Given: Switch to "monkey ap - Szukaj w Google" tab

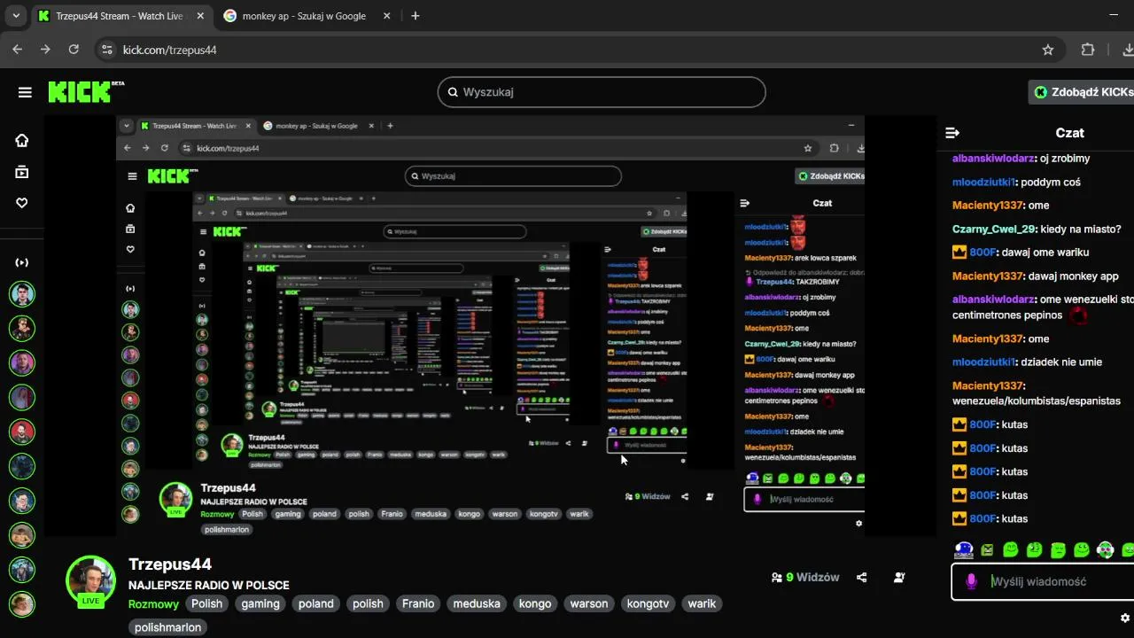Looking at the screenshot, I should click(x=305, y=16).
